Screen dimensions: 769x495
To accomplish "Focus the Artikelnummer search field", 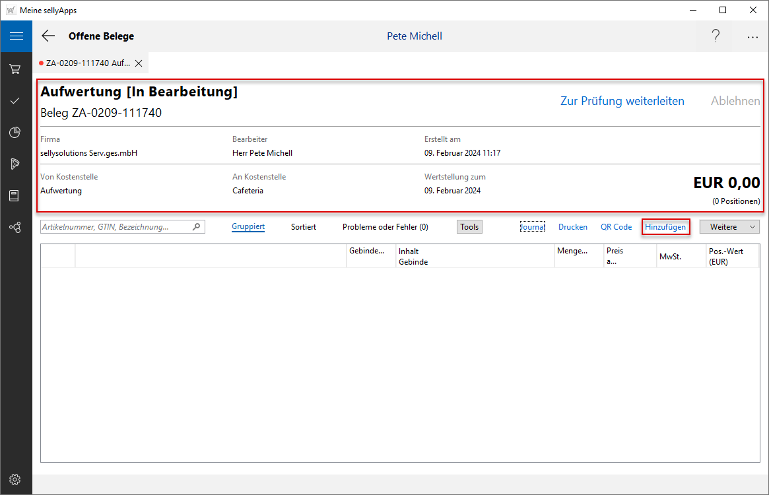I will point(116,227).
